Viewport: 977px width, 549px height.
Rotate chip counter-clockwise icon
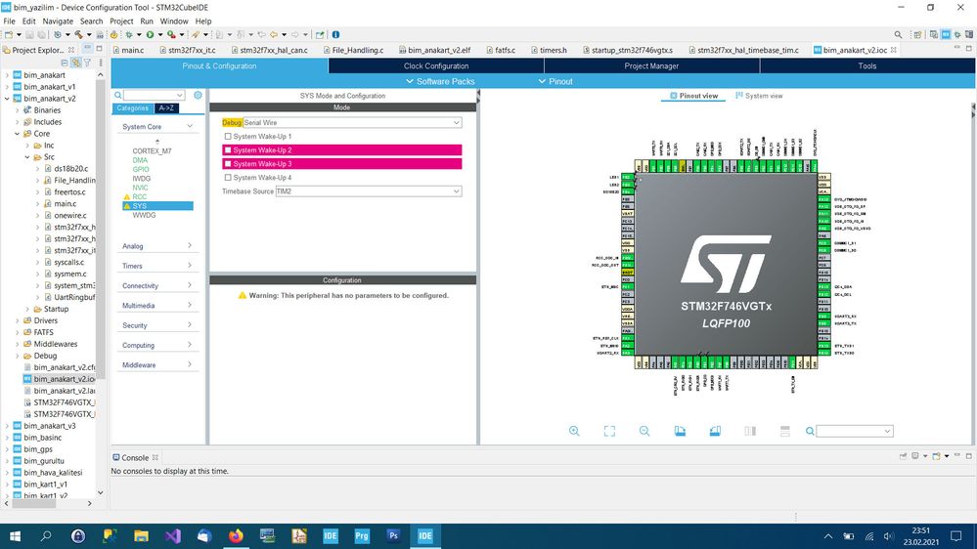click(715, 431)
